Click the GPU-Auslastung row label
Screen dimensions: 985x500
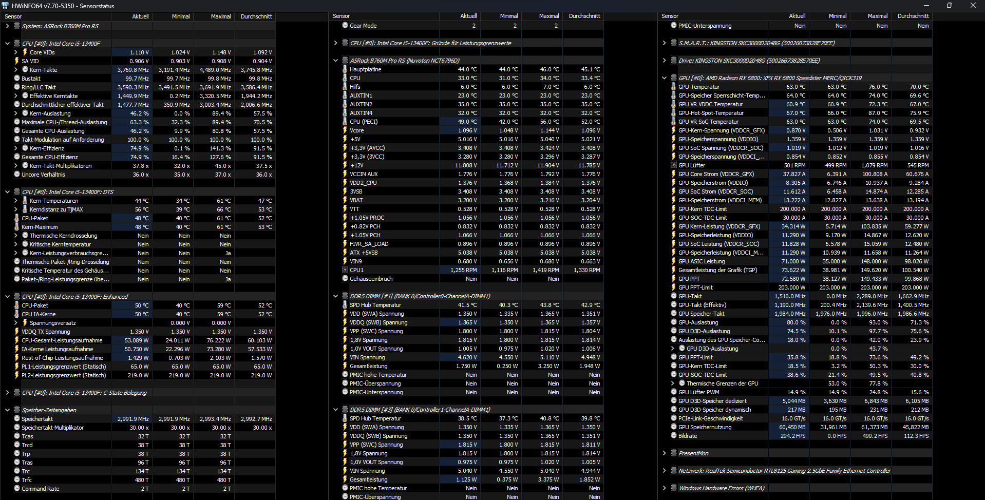point(698,322)
